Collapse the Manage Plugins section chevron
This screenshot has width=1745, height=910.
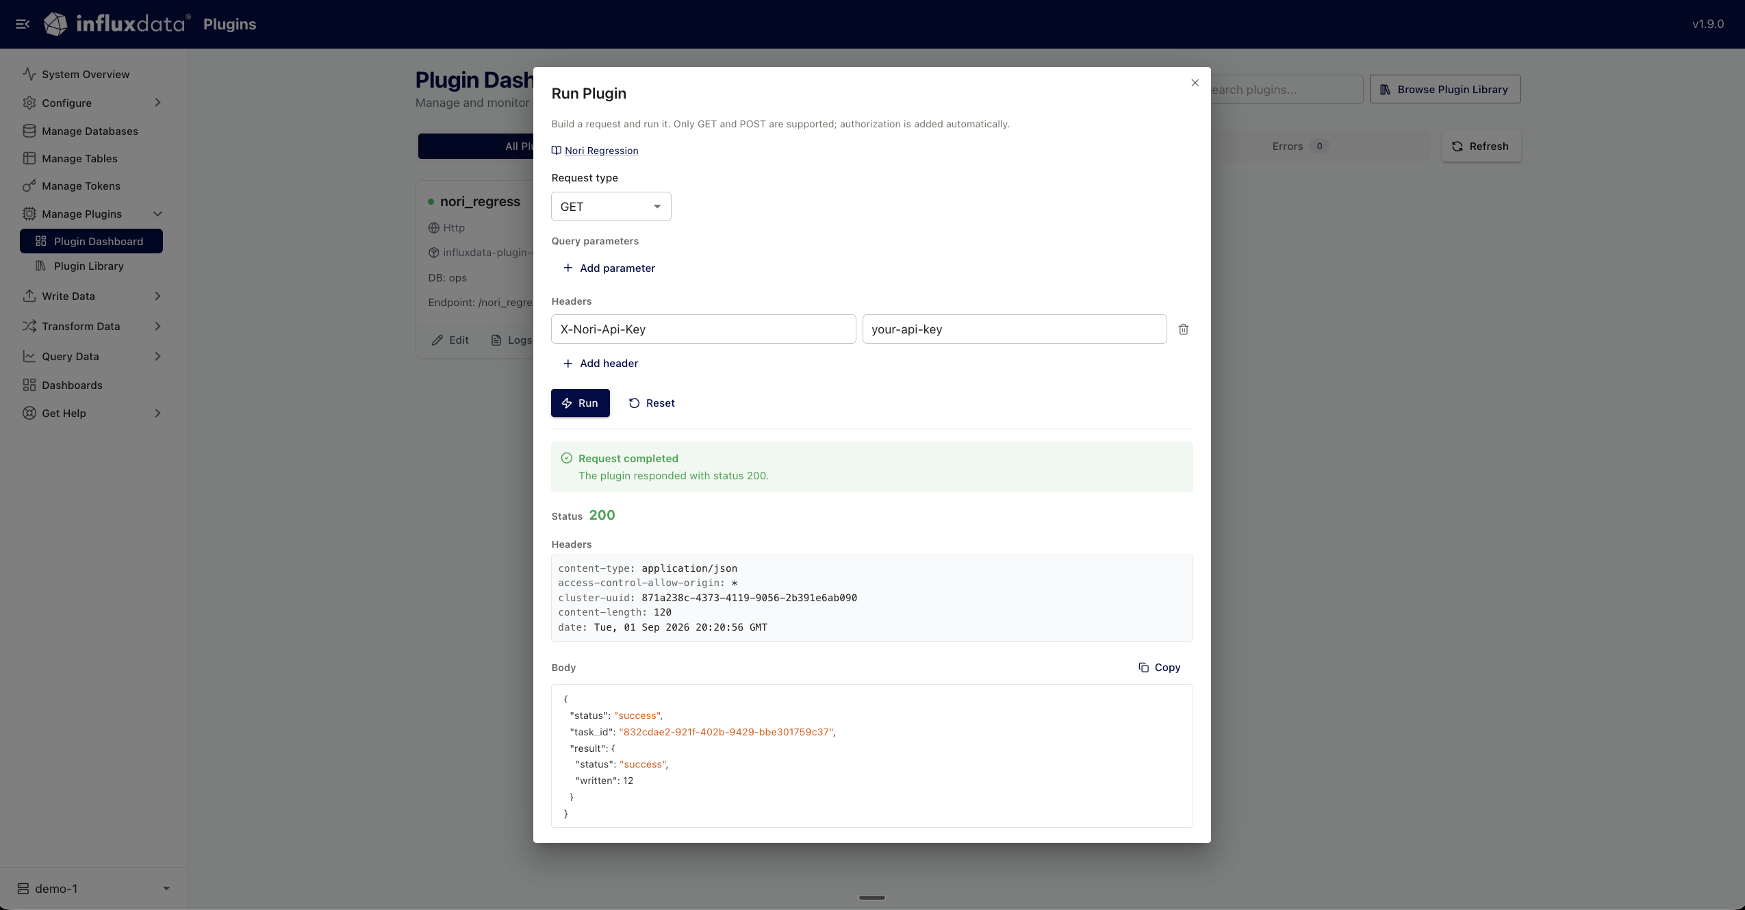pos(157,214)
